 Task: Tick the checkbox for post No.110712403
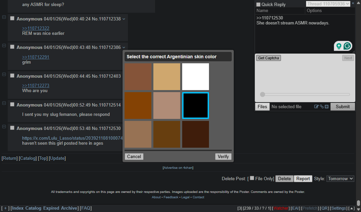point(12,76)
